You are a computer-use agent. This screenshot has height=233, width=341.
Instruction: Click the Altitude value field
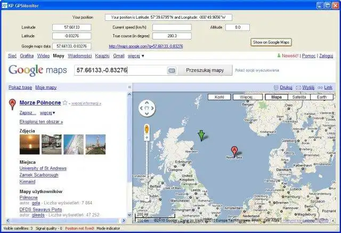point(238,27)
